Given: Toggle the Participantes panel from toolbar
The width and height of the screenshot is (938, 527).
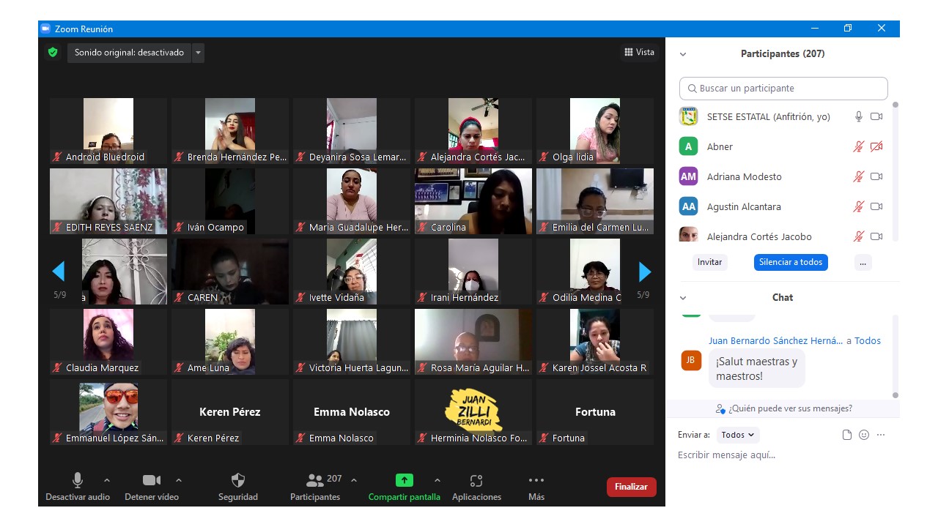Looking at the screenshot, I should point(315,487).
